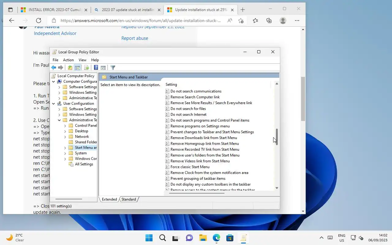
Task: Open Microsoft Store from the taskbar
Action: (230, 238)
